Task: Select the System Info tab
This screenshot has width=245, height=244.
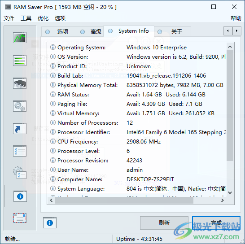Action: [129, 31]
